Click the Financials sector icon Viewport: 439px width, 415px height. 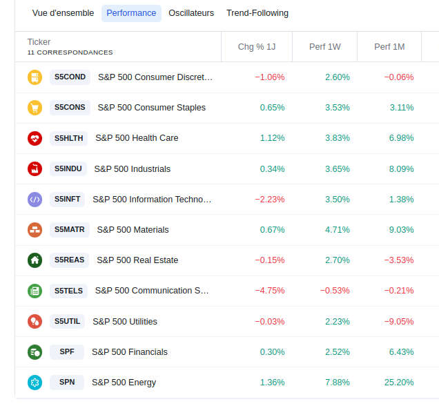tap(35, 352)
